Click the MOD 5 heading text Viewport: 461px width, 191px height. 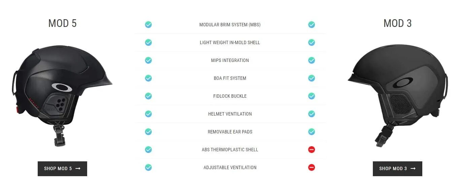coord(63,23)
